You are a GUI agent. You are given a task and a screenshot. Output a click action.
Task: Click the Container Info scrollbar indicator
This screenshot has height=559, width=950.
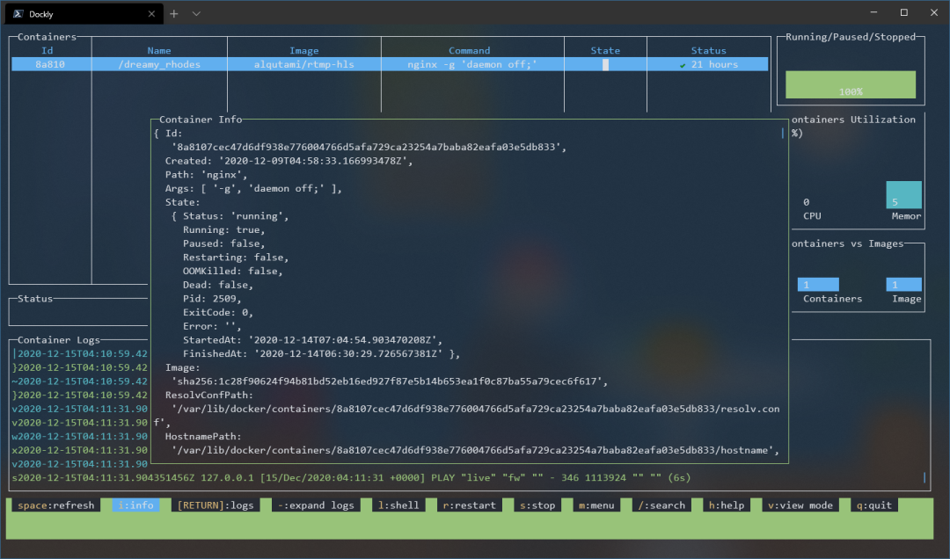coord(783,133)
